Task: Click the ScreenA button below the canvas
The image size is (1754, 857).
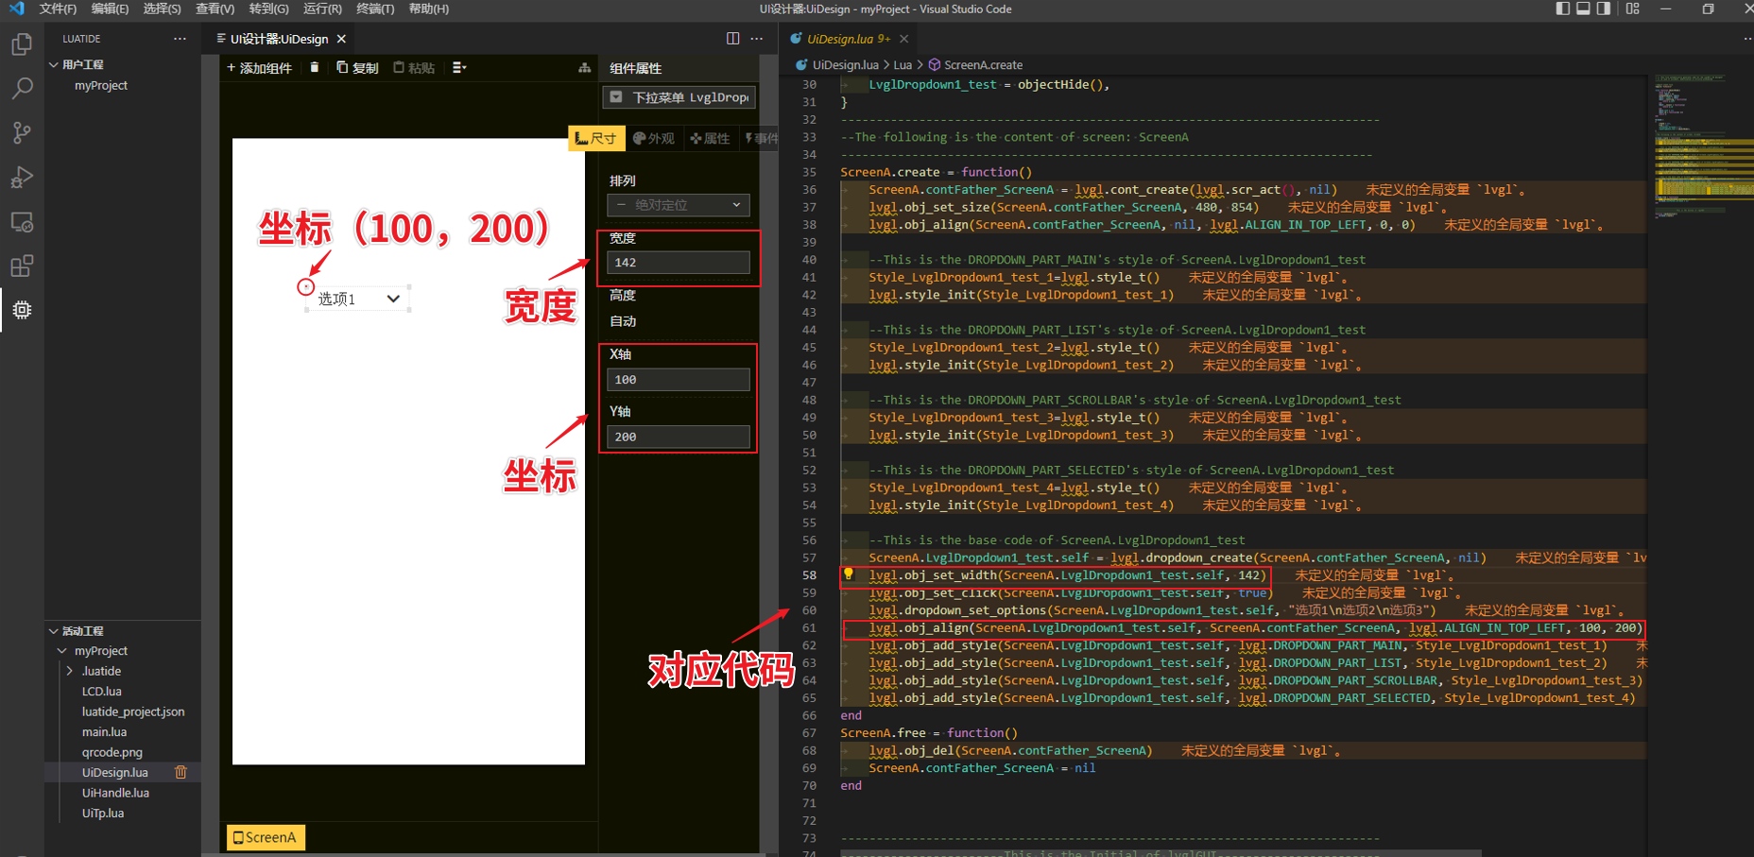Action: (x=265, y=837)
